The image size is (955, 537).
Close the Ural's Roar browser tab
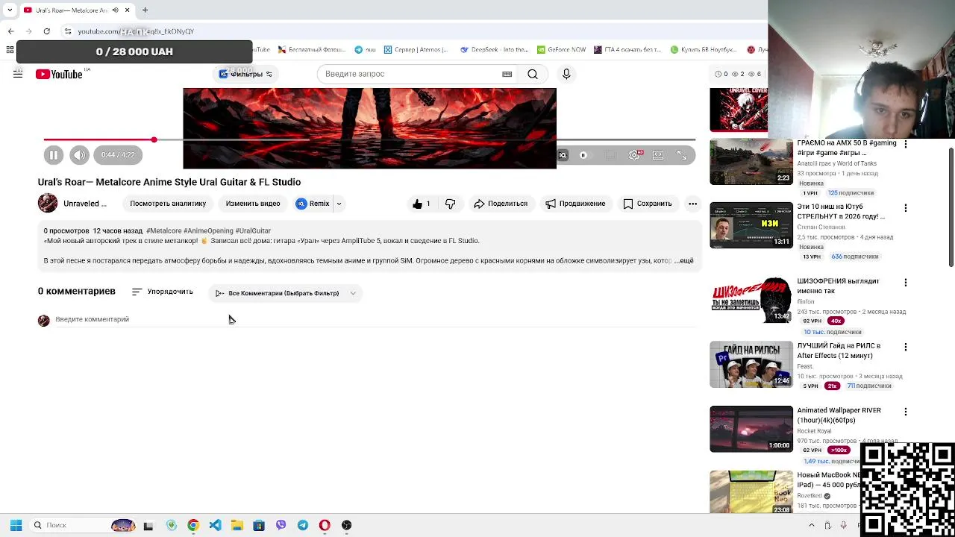pos(127,10)
